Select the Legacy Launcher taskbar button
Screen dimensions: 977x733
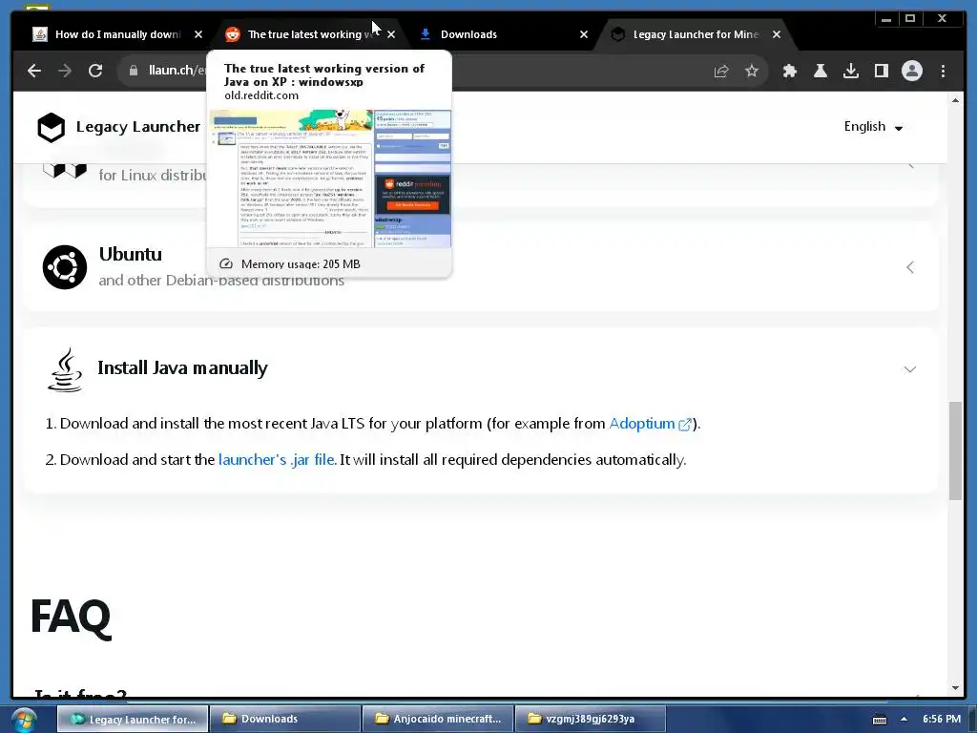[x=133, y=720]
